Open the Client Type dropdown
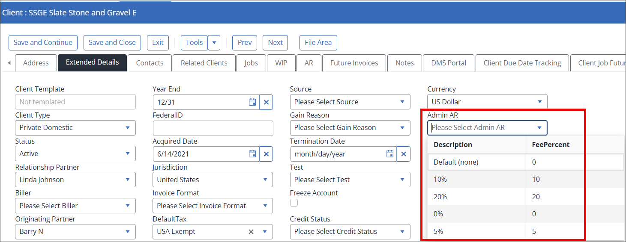Viewport: 626px width, 242px height. coord(75,128)
